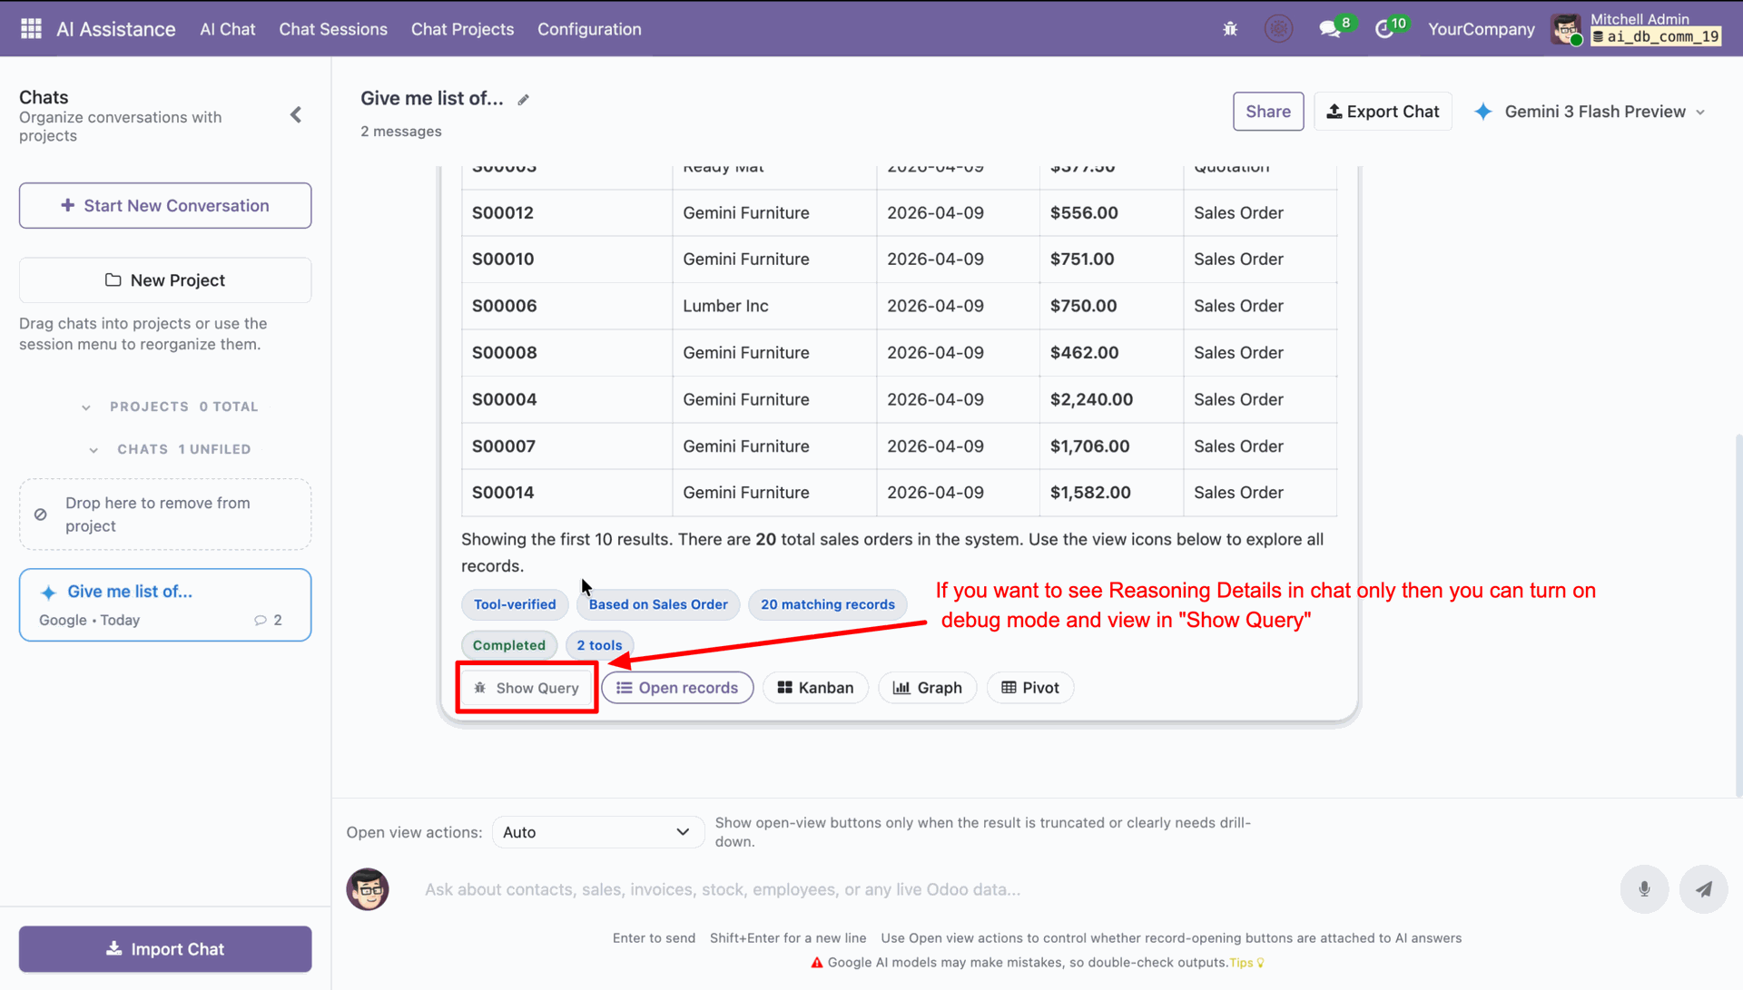Image resolution: width=1743 pixels, height=990 pixels.
Task: Collapse the Projects section chevron
Action: (x=86, y=407)
